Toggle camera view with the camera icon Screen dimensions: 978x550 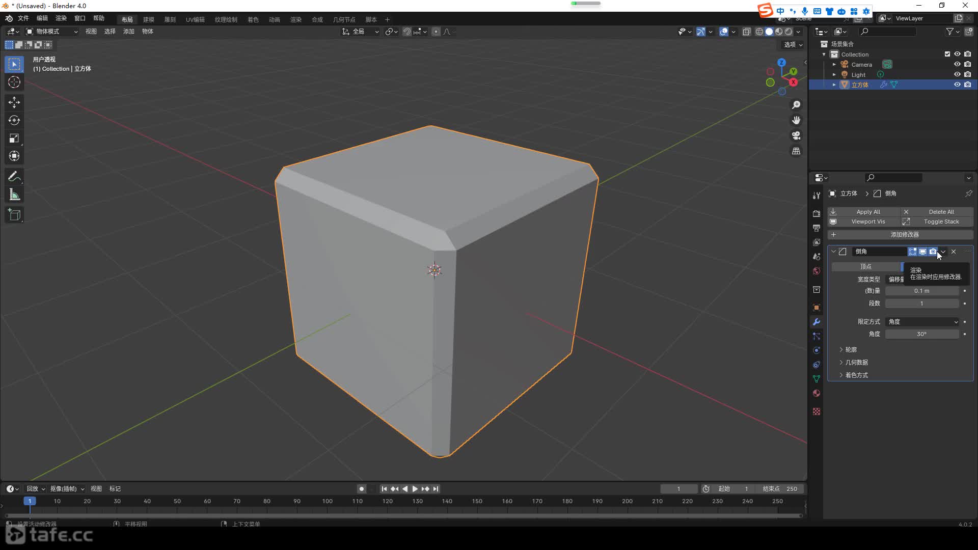click(796, 135)
